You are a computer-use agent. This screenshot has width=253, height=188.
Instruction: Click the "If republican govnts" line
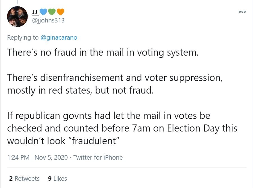[x=108, y=115]
